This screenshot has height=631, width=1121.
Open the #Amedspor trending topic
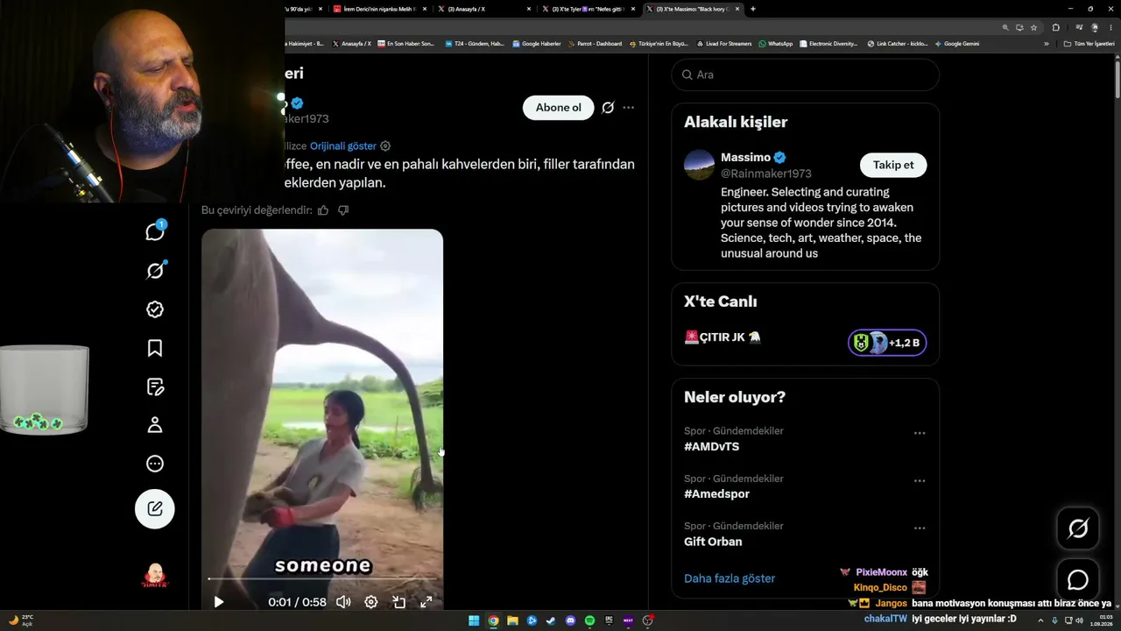pos(716,494)
